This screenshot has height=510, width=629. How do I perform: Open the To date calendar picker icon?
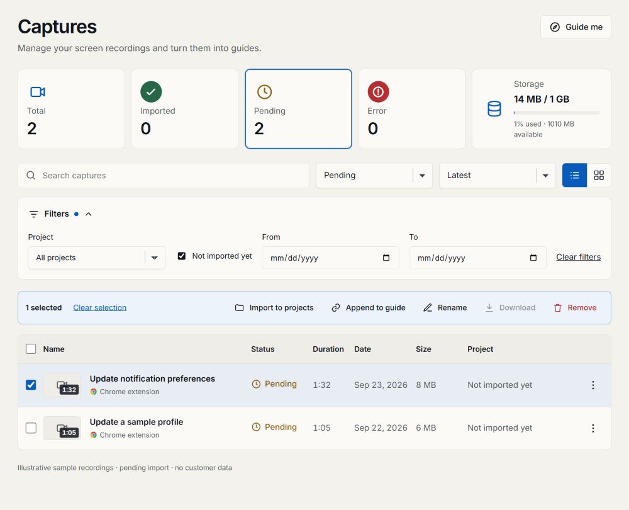533,258
